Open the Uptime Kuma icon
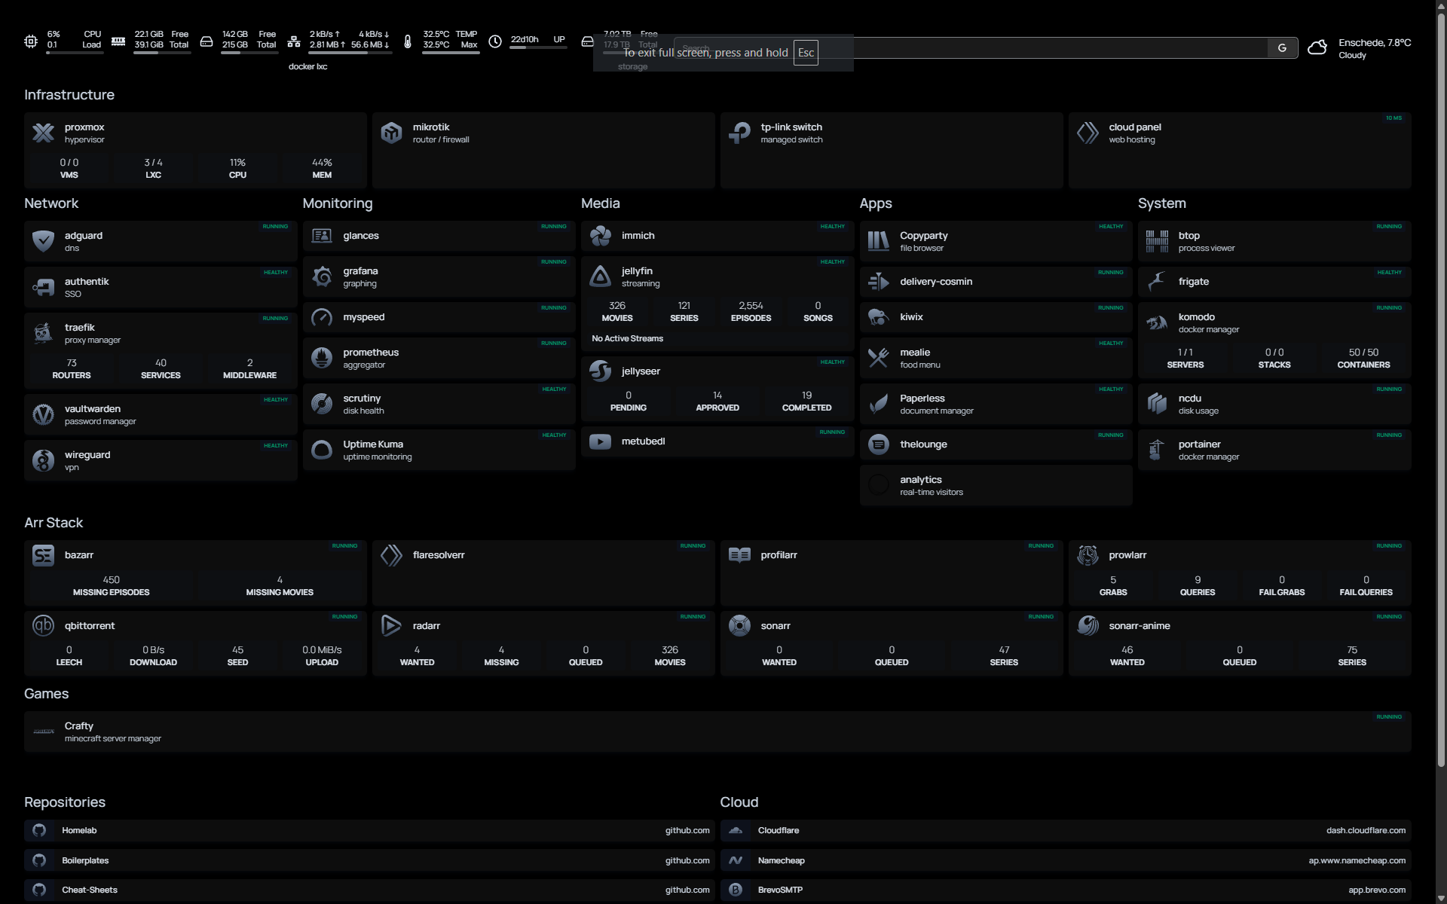Screen dimensions: 1447x904 click(322, 450)
